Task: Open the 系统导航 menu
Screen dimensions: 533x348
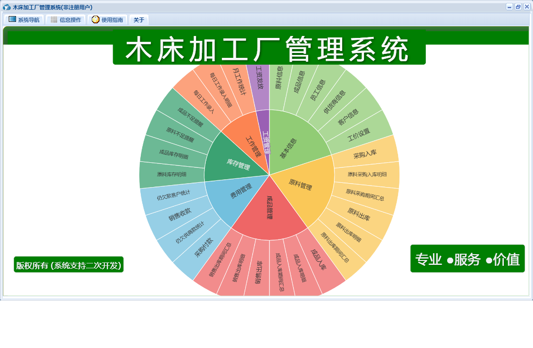Action: (x=24, y=20)
